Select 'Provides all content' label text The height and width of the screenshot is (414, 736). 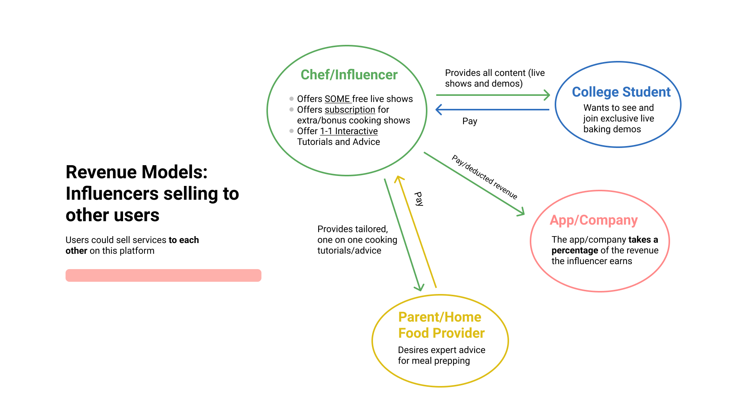(495, 78)
